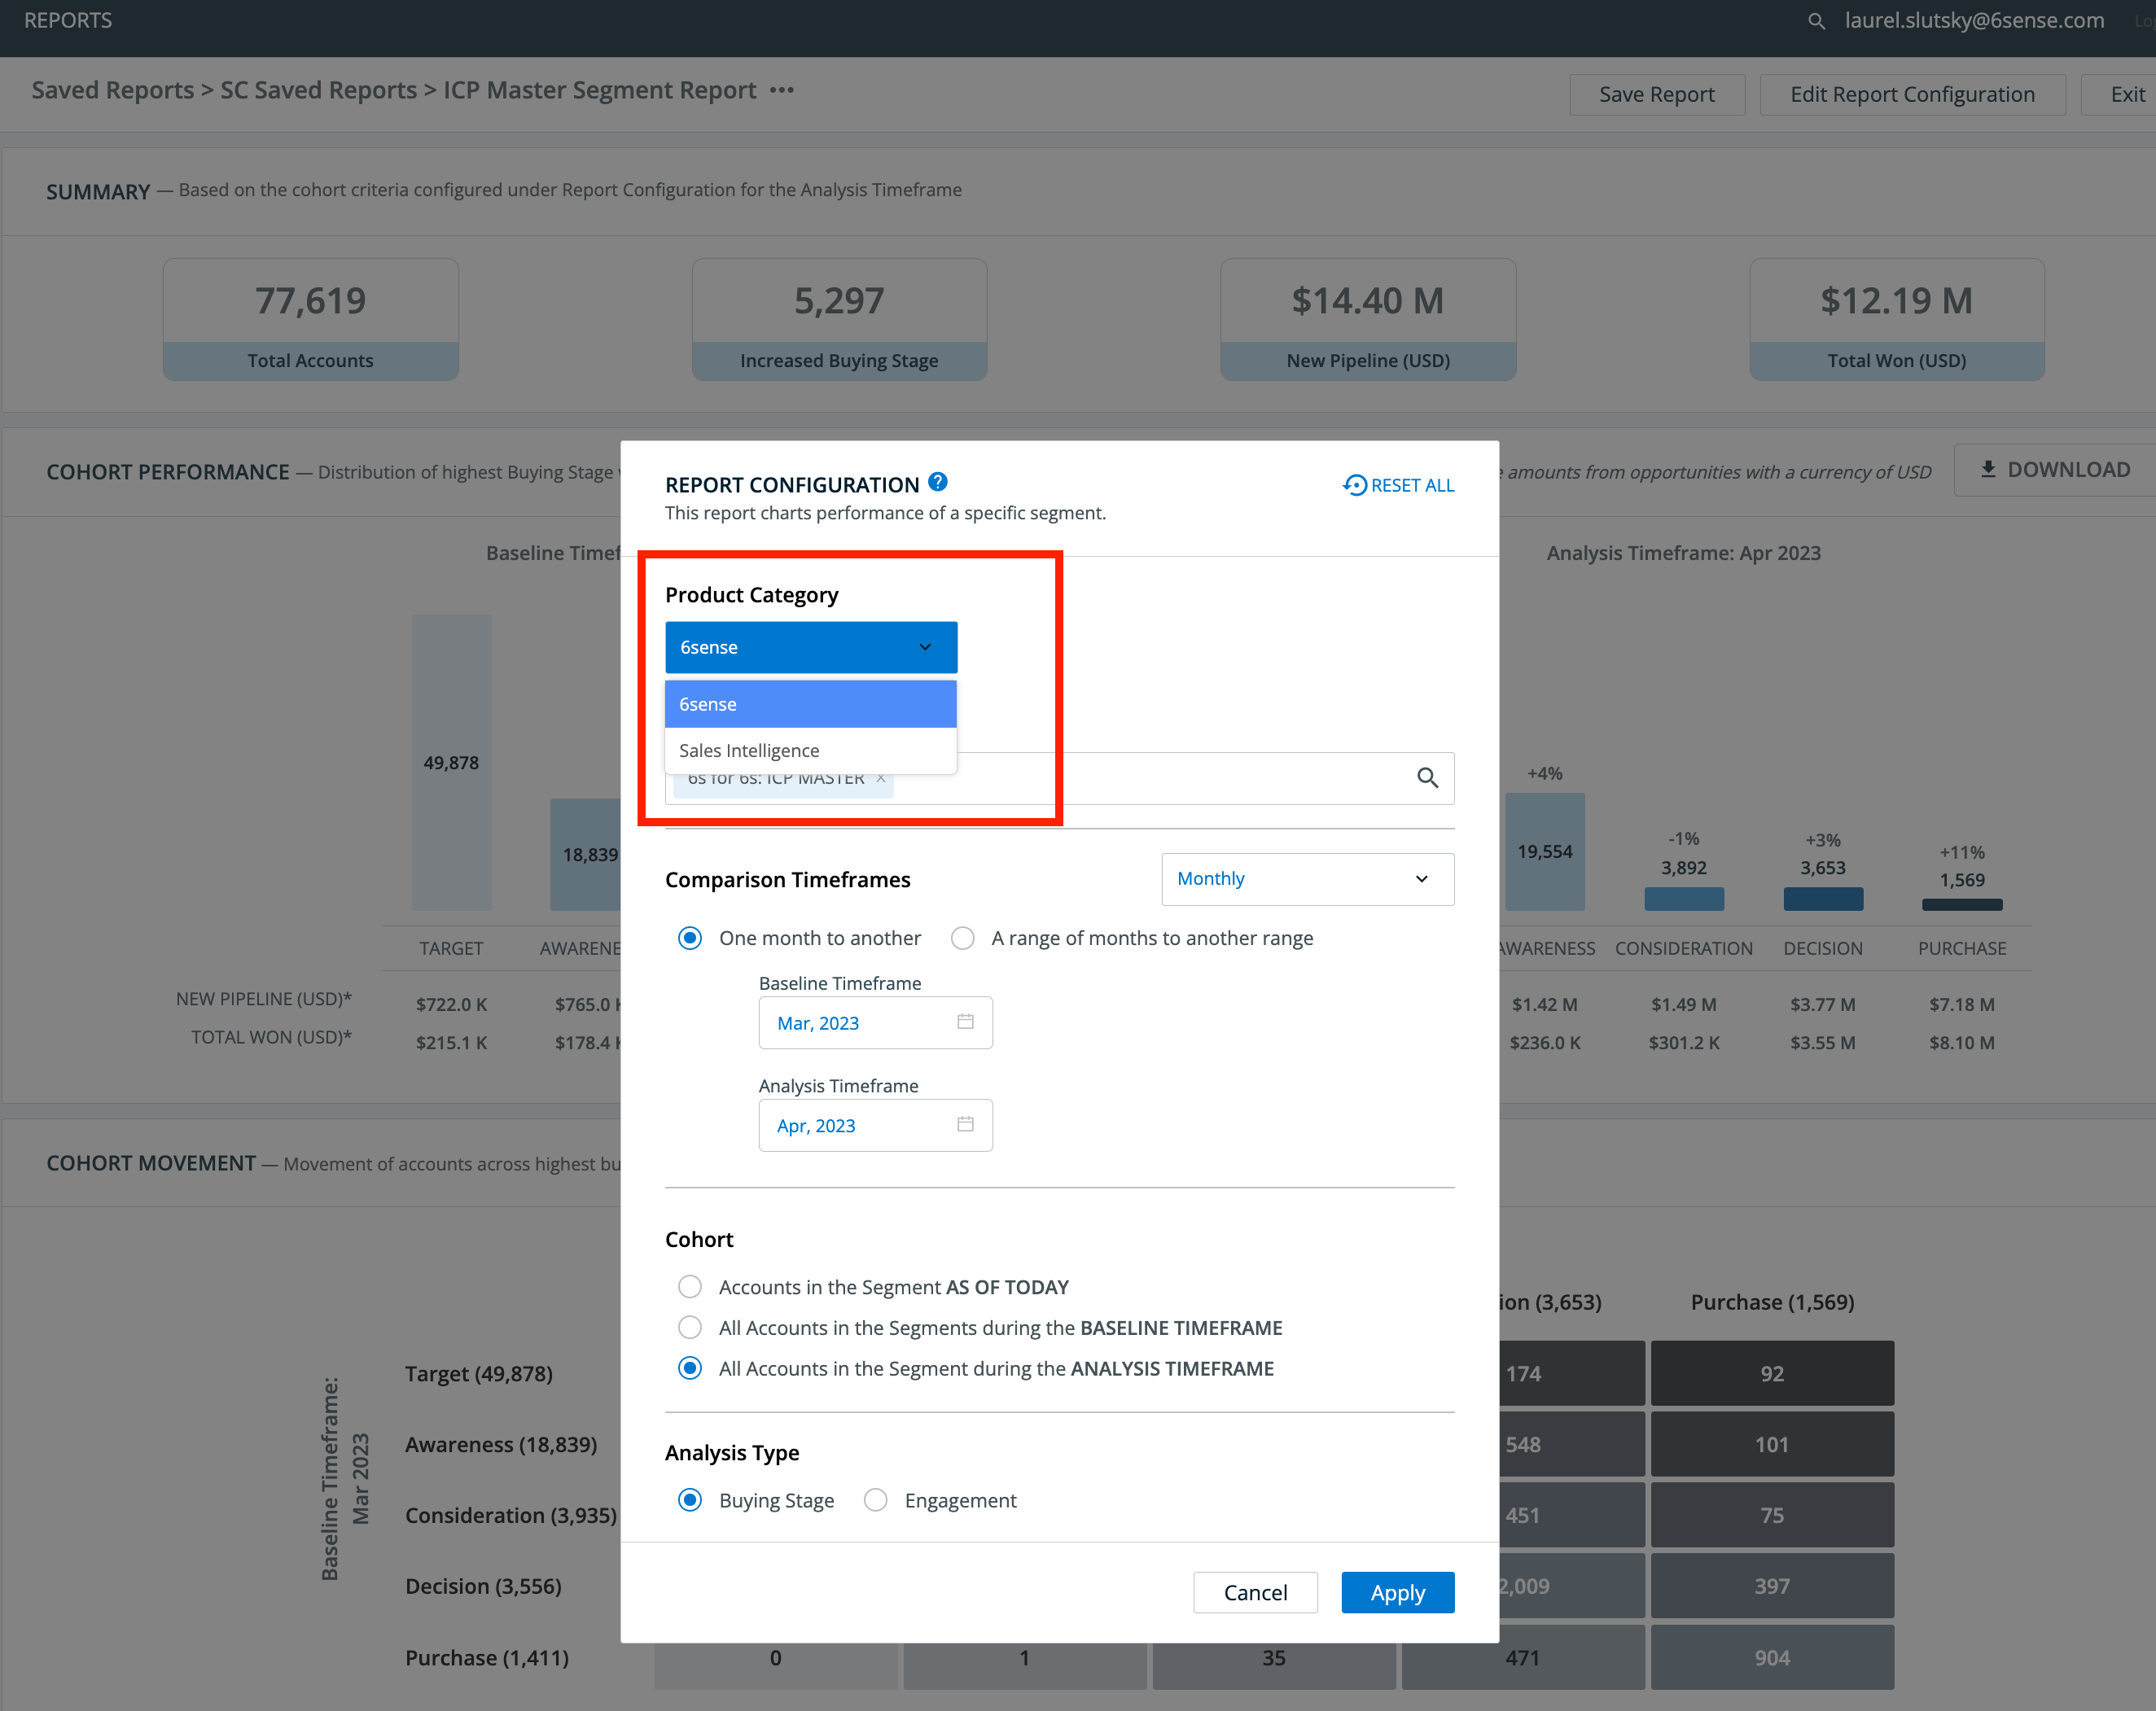Click the cell showing 471

pos(1523,1657)
